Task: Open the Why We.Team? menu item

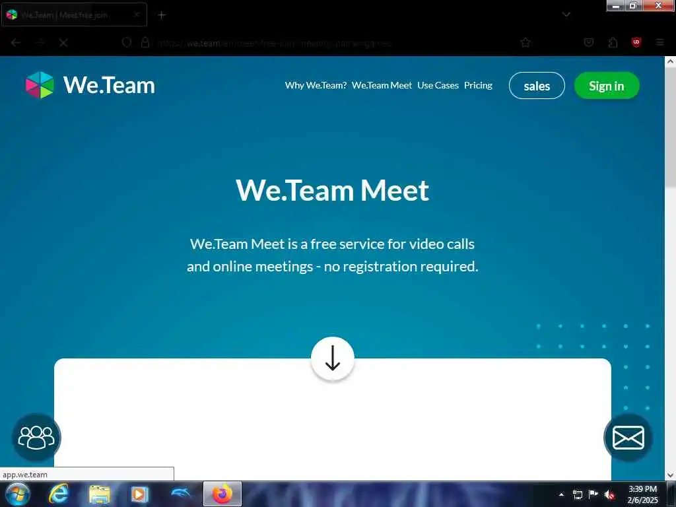Action: [316, 85]
